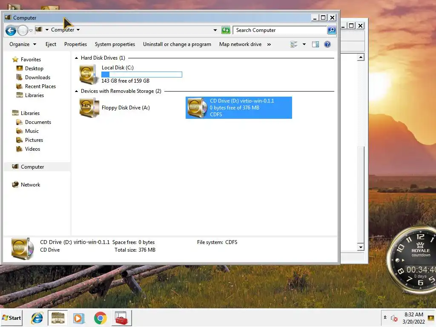
Task: Launch Internet Explorer from taskbar
Action: pyautogui.click(x=37, y=318)
